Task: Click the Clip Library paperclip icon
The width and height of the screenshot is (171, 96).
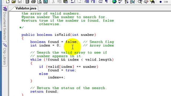Action: pos(5,45)
